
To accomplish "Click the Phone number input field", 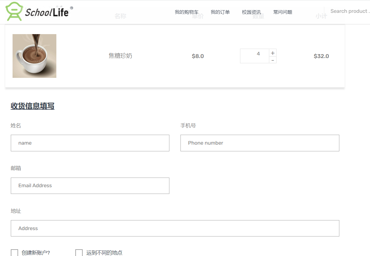I will [260, 143].
